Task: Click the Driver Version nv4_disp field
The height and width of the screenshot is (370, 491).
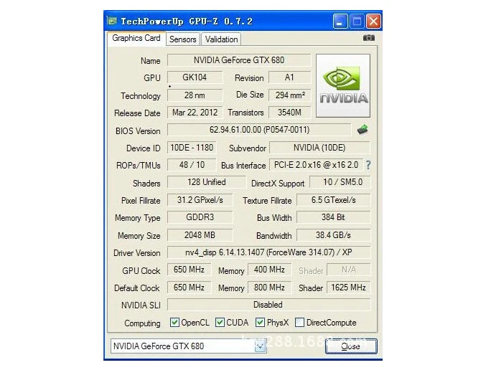Action: [268, 252]
